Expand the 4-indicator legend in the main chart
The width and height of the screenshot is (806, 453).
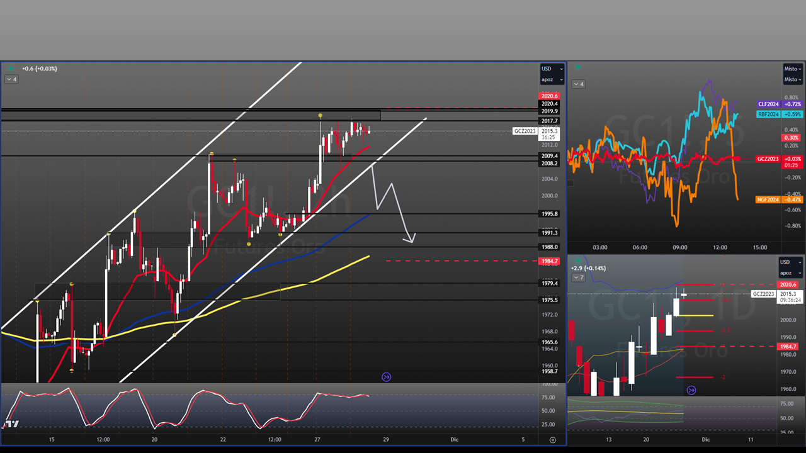(x=11, y=79)
